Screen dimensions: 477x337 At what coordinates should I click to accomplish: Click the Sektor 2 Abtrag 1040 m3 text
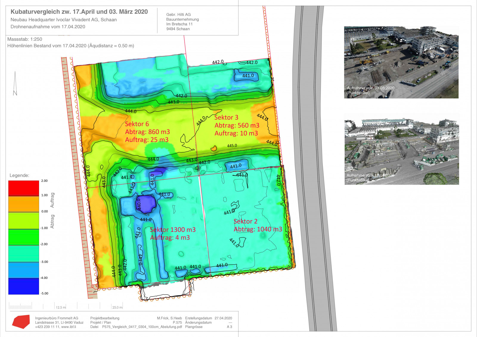click(258, 229)
